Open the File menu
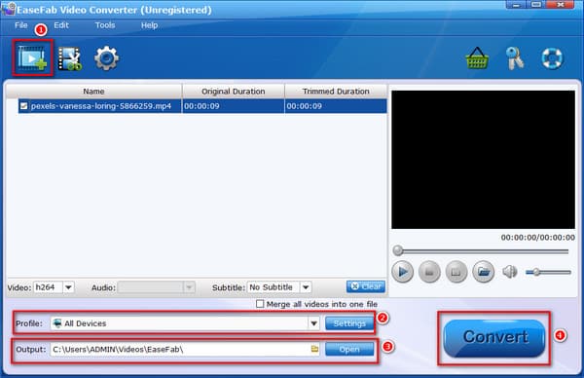Image resolution: width=584 pixels, height=378 pixels. point(20,25)
